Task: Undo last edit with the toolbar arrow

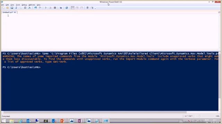Action: pos(35,8)
